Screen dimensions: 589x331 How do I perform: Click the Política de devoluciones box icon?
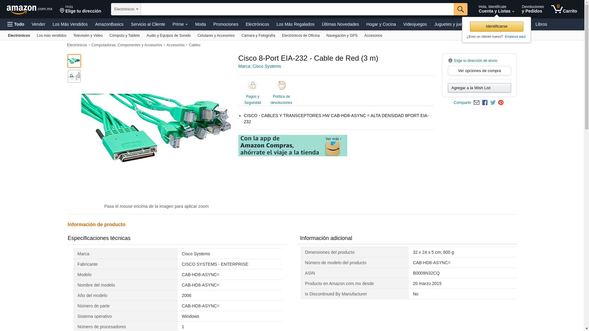point(281,86)
